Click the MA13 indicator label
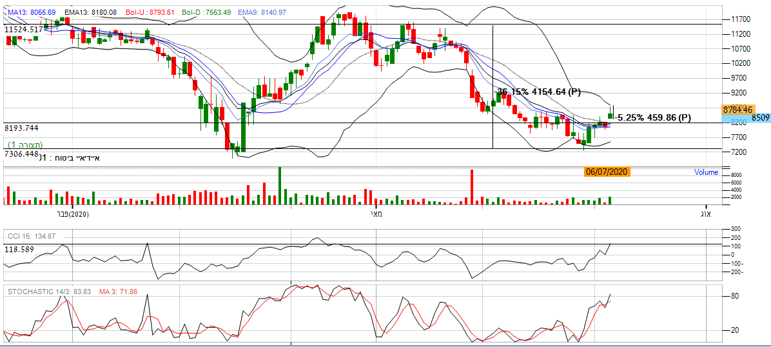Image resolution: width=771 pixels, height=347 pixels. click(x=32, y=12)
